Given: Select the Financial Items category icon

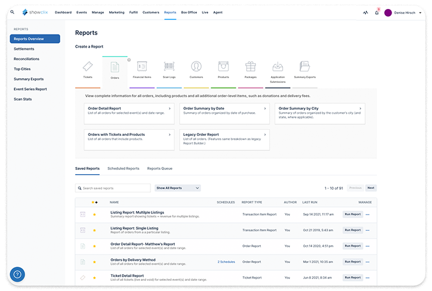Looking at the screenshot, I should (142, 66).
